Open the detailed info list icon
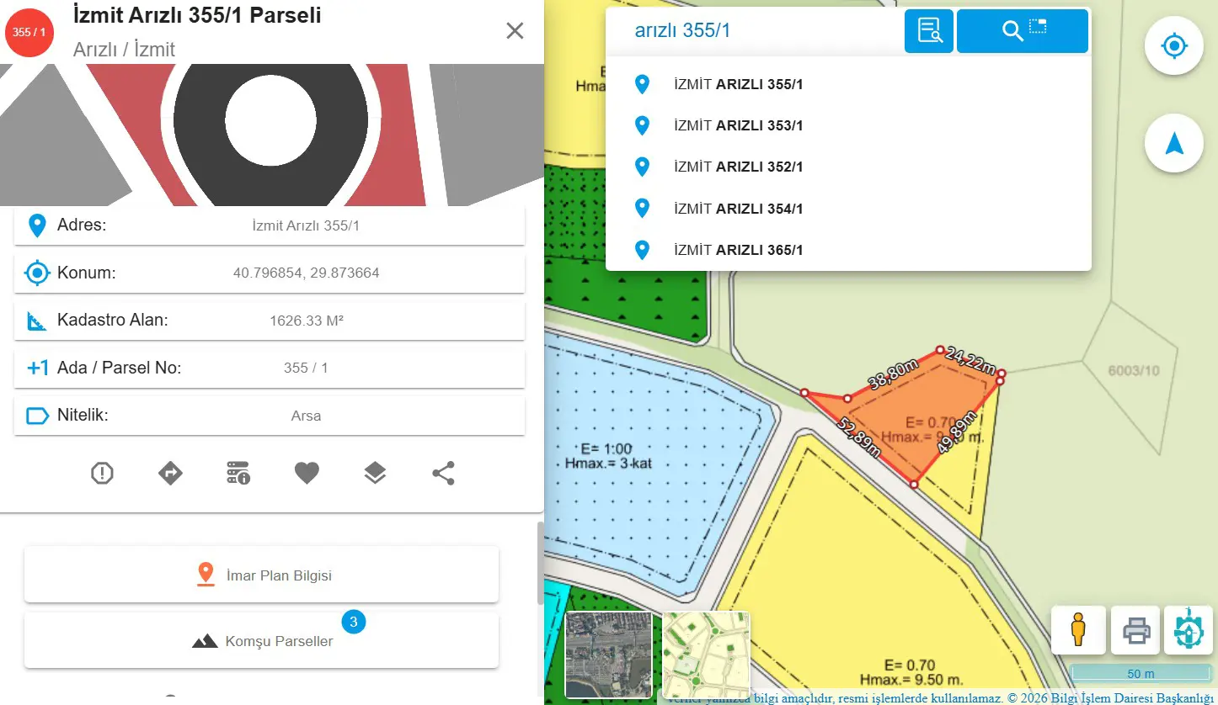This screenshot has height=705, width=1218. [x=238, y=474]
